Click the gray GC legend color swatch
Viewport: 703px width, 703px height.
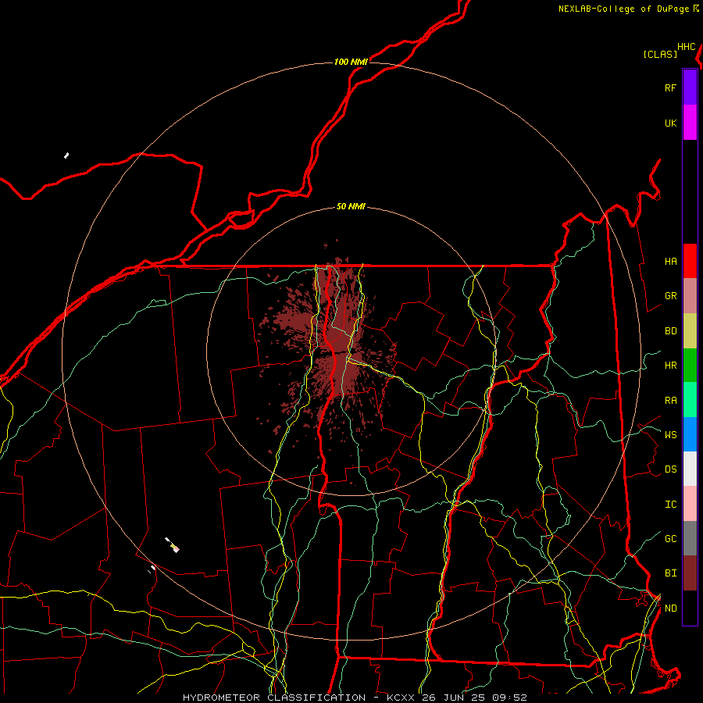click(x=690, y=538)
